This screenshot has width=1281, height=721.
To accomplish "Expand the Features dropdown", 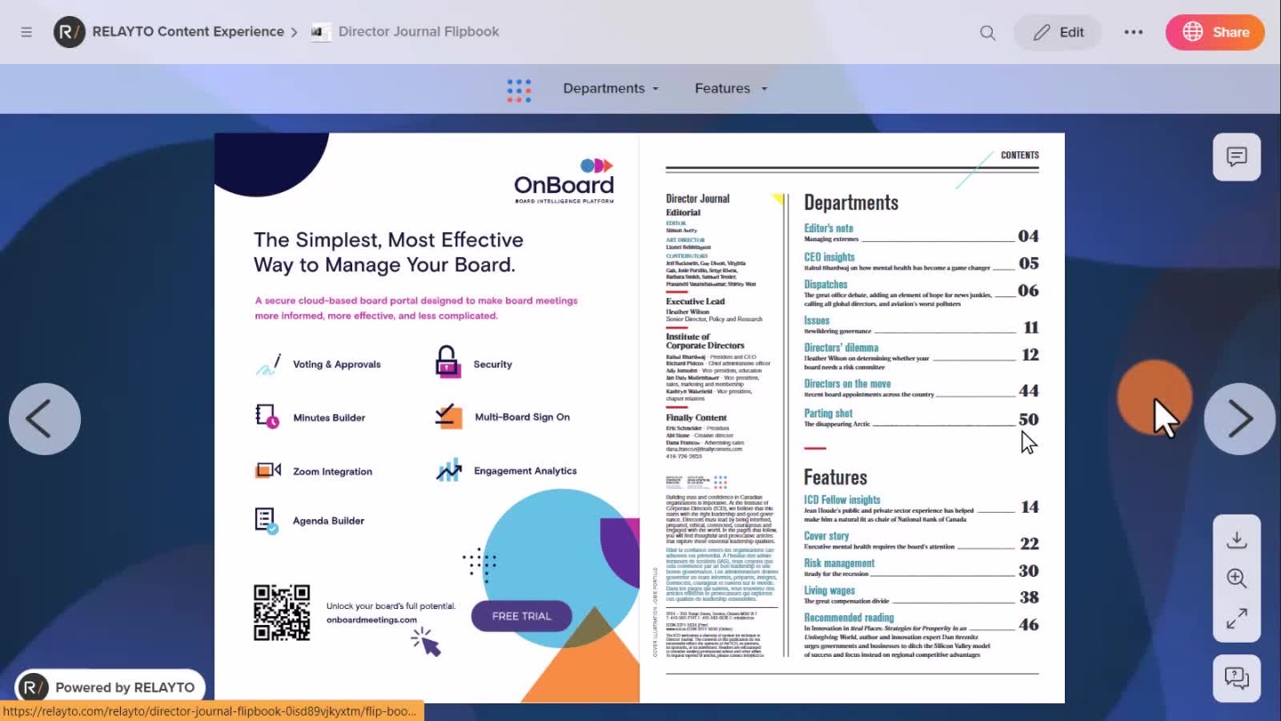I will 730,89.
